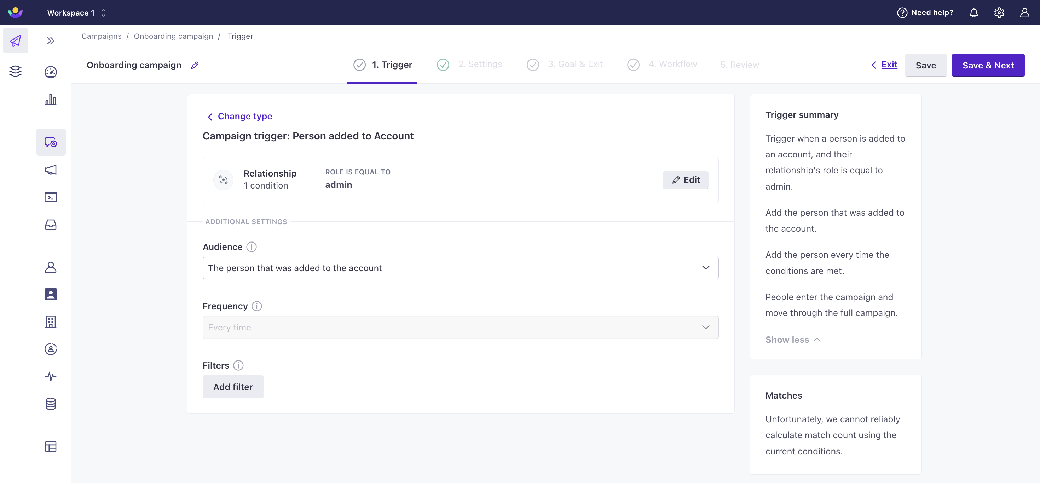
Task: Click the Inbox sidebar icon
Action: pyautogui.click(x=50, y=225)
